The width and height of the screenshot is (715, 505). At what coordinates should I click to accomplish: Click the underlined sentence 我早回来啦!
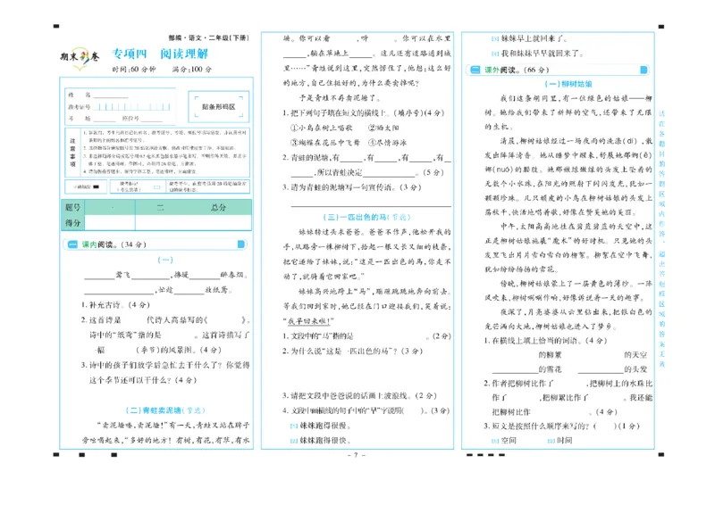[310, 321]
